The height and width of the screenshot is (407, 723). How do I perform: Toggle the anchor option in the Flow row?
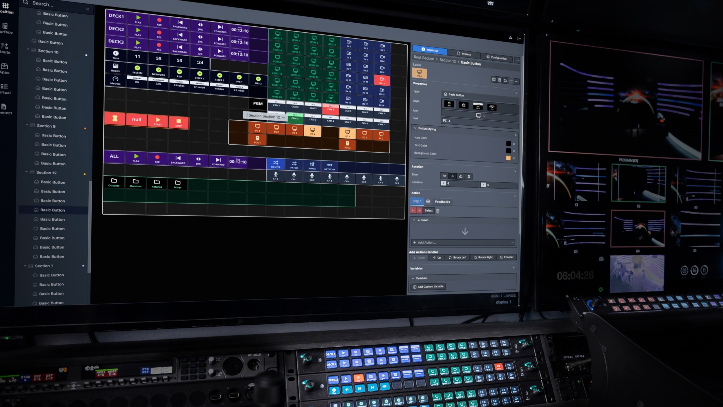tap(461, 176)
